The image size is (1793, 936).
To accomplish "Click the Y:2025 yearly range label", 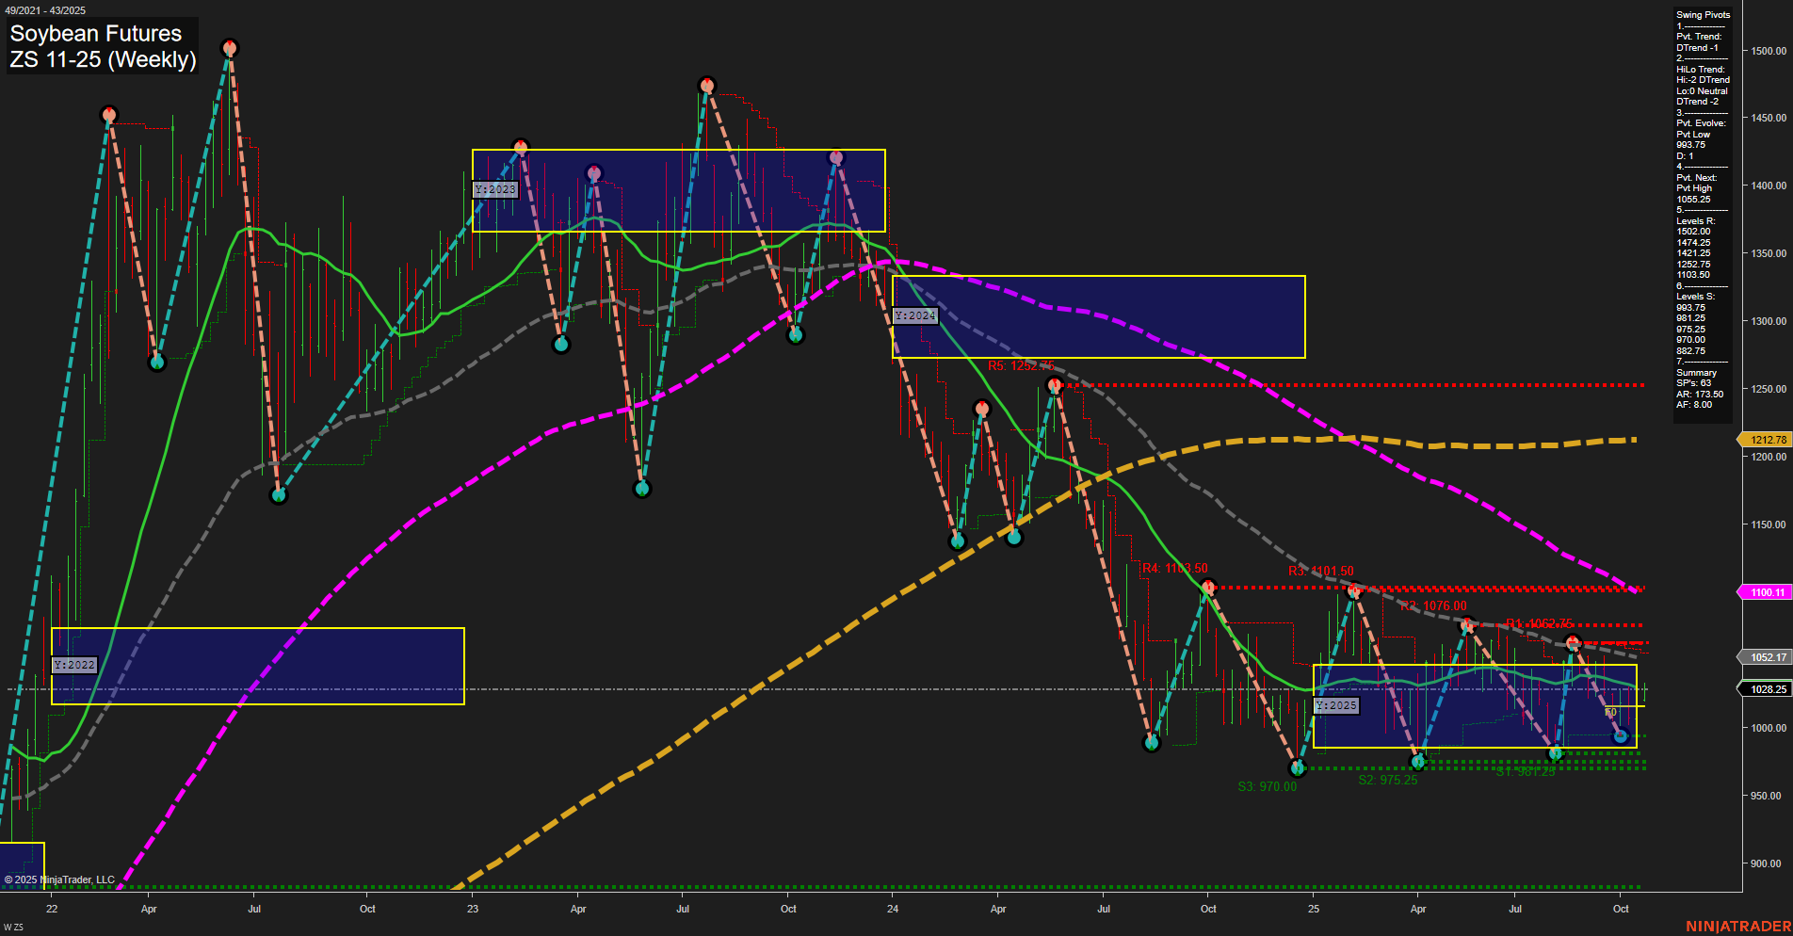I will click(x=1337, y=704).
